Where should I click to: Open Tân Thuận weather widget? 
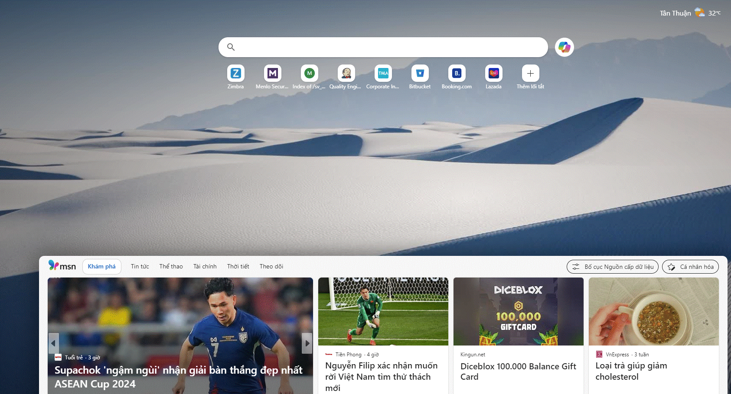[x=690, y=13]
